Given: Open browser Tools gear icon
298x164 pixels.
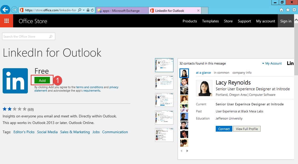Looking at the screenshot, I should pos(294,10).
